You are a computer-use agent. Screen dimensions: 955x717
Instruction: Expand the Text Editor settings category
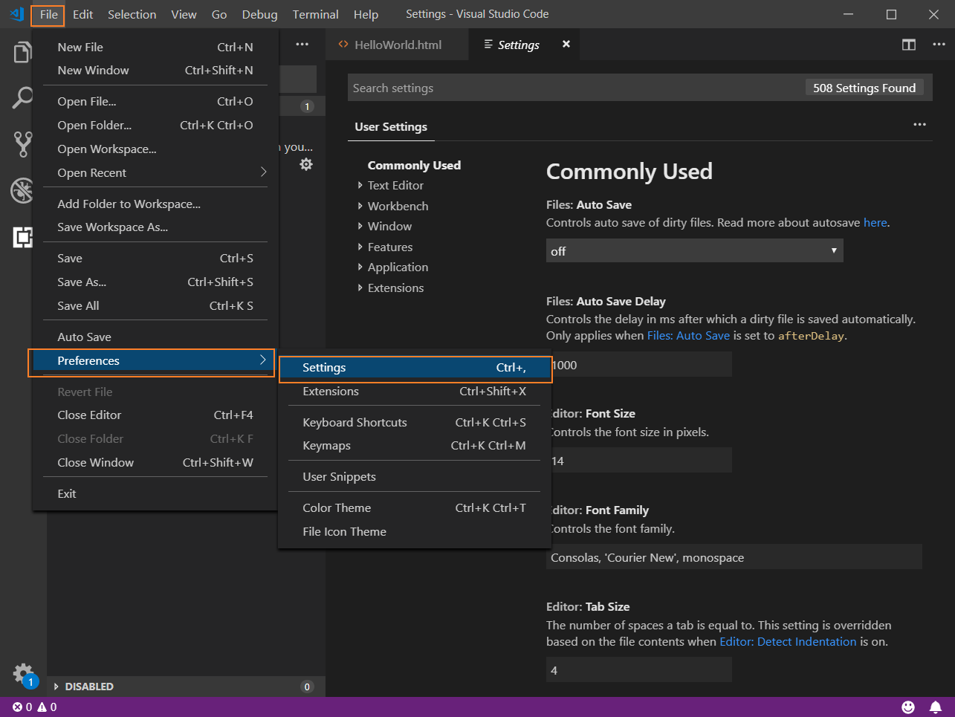pyautogui.click(x=395, y=186)
